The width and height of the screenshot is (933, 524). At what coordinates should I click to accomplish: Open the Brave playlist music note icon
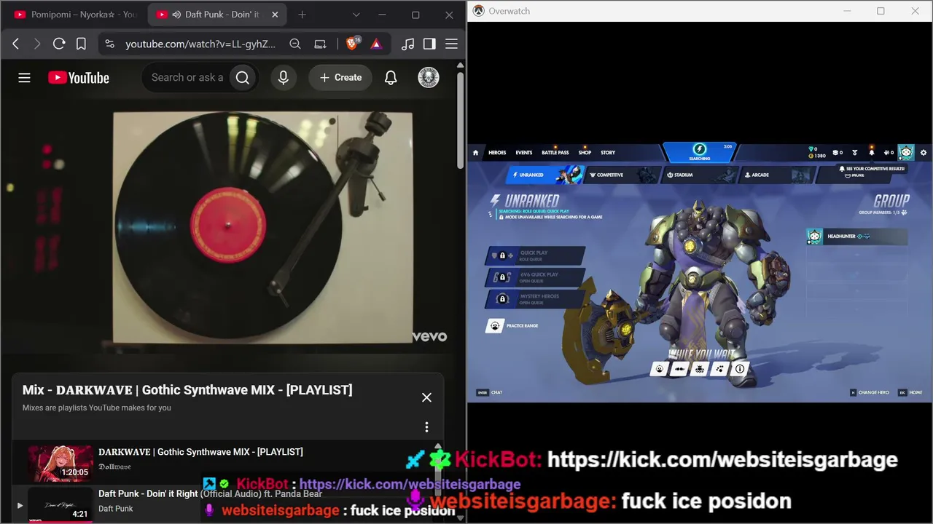pyautogui.click(x=408, y=44)
